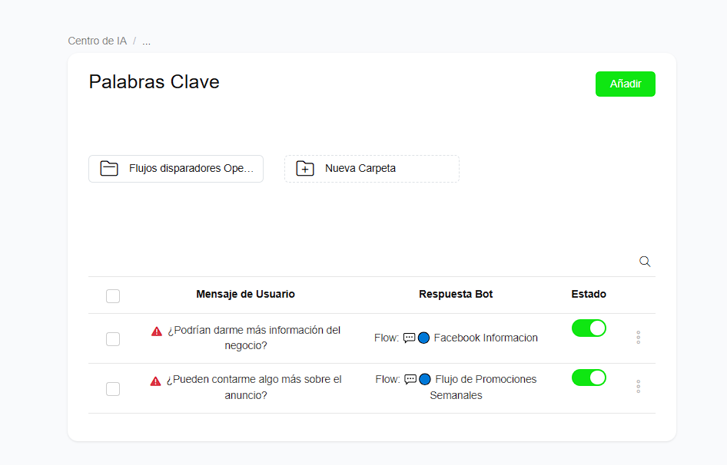The height and width of the screenshot is (465, 727).
Task: Disable the toggle for the anuncio keyword
Action: [x=589, y=378]
